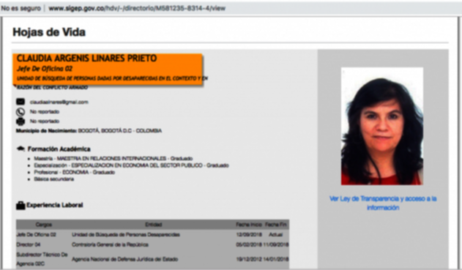Click the briefcase icon beside Experiencia Laboral
The width and height of the screenshot is (462, 270).
click(21, 206)
